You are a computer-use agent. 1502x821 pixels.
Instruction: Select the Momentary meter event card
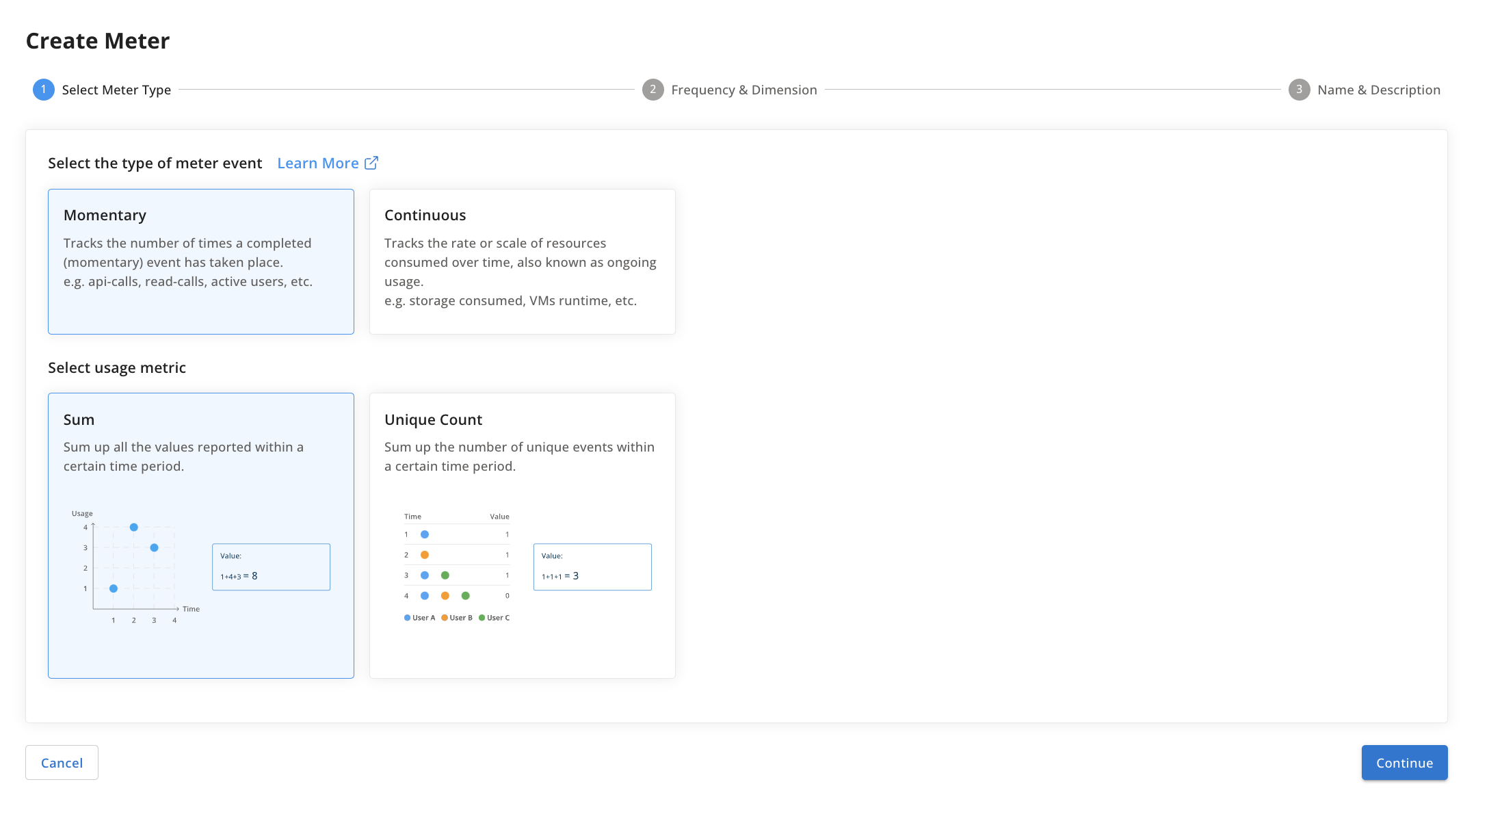coord(201,261)
